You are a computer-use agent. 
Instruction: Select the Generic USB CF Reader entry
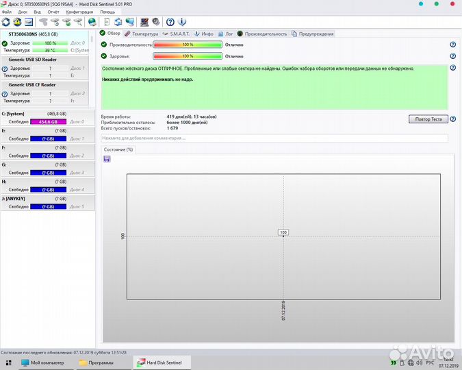44,92
